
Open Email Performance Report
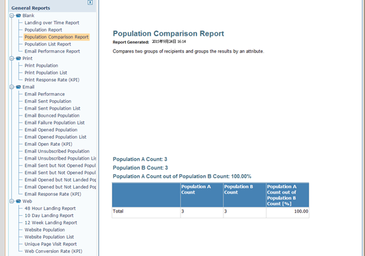tap(52, 51)
